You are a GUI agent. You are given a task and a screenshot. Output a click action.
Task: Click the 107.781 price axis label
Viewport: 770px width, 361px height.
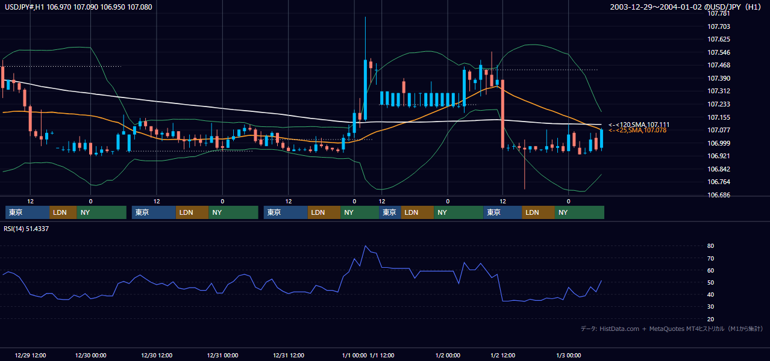[x=719, y=13]
